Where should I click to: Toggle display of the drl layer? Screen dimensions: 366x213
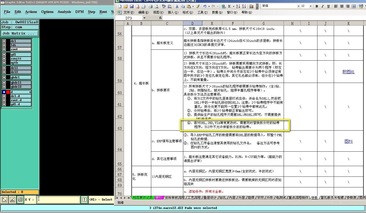click(x=4, y=41)
